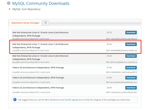
Task: Click the MD5 checksum of the Fedora 34 package
Action: [x=121, y=72]
